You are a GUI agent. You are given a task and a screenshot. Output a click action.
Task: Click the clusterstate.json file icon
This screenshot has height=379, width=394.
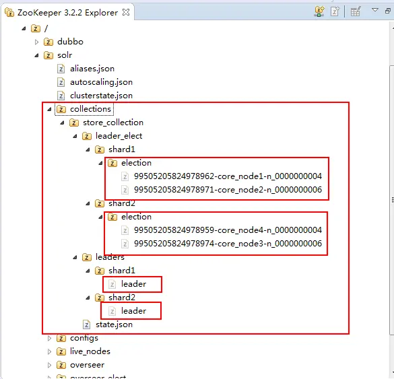click(61, 96)
